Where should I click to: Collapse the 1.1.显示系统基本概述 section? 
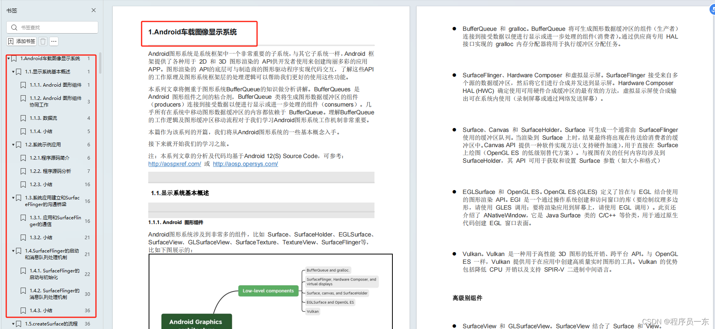point(13,72)
